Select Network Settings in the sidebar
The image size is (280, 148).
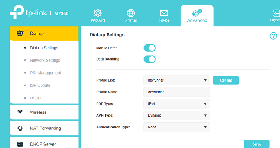click(45, 60)
